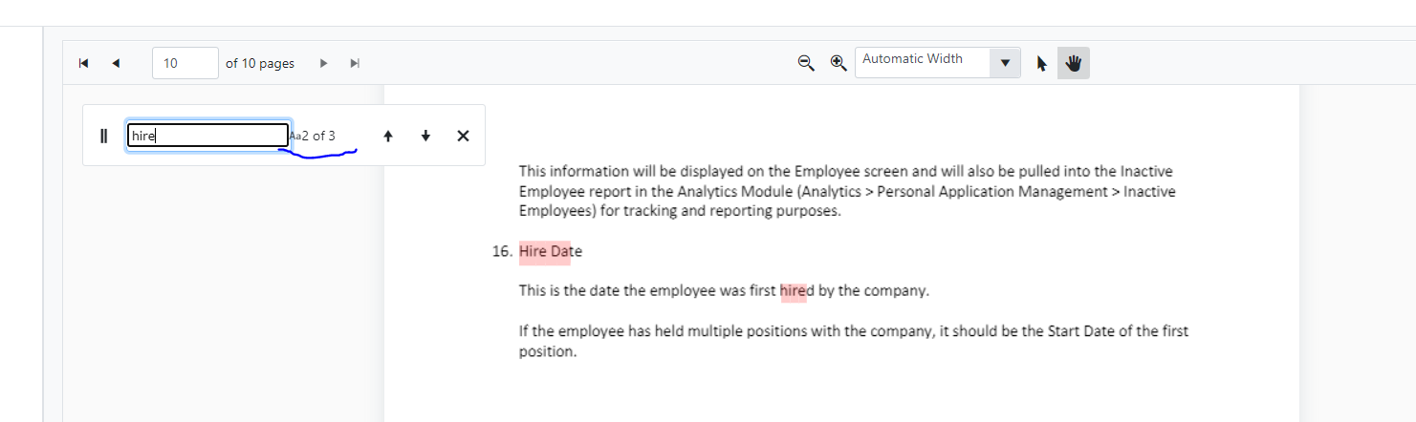Select the text selection pointer tool
The width and height of the screenshot is (1416, 422).
click(1041, 64)
